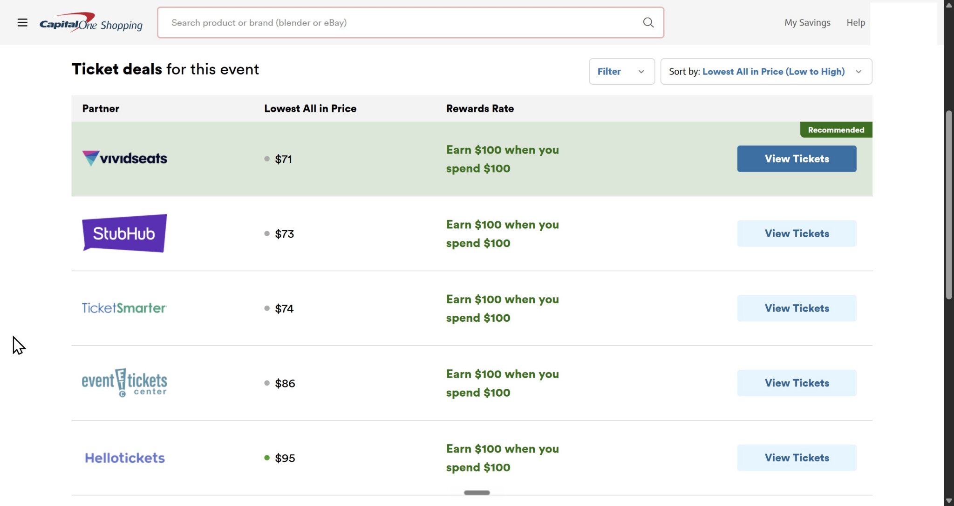The height and width of the screenshot is (506, 954).
Task: Open the Sort by price dropdown
Action: 766,71
